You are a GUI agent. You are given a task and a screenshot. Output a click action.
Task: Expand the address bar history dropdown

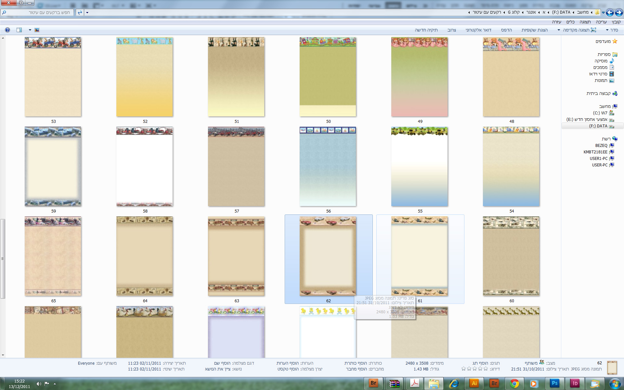[87, 13]
